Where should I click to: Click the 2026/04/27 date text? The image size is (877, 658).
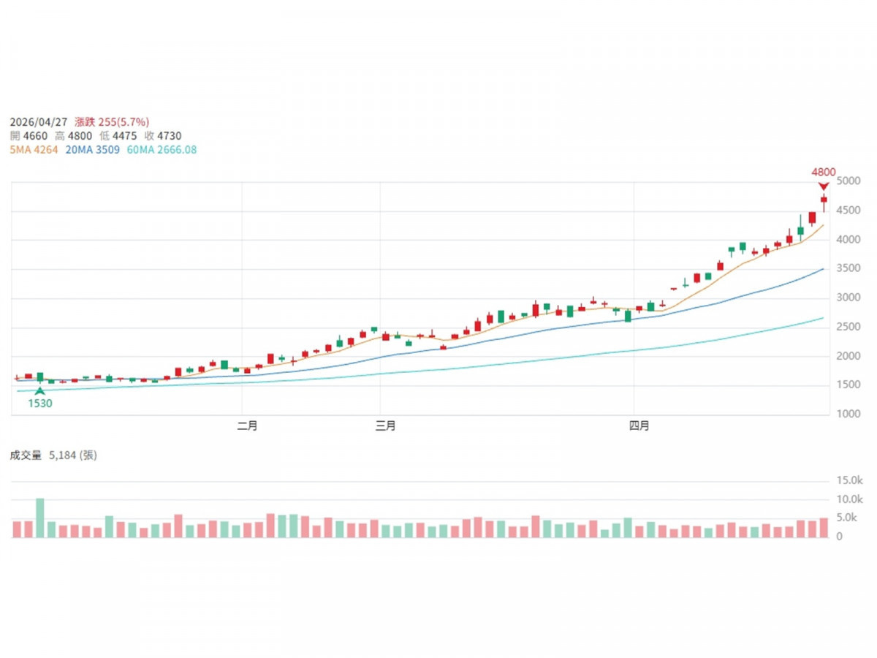click(x=39, y=122)
